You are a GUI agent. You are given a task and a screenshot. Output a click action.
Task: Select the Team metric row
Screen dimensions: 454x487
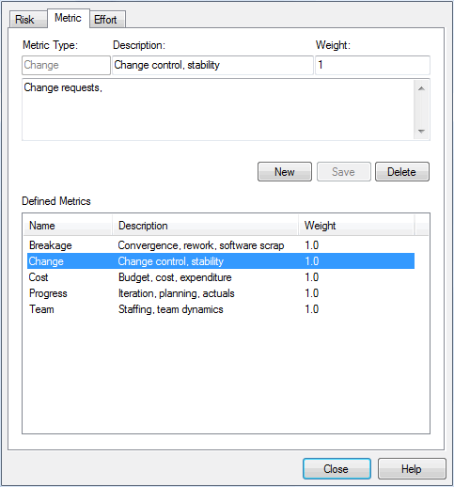pos(221,309)
